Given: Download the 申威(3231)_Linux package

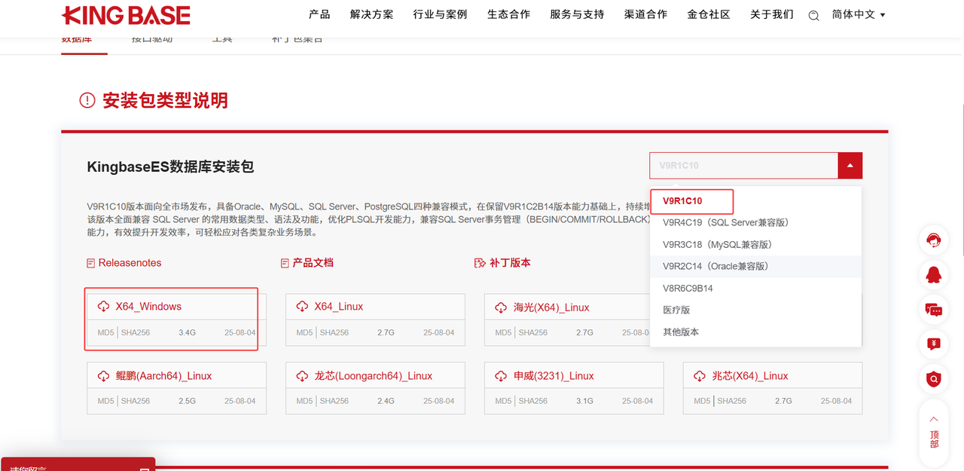Looking at the screenshot, I should tap(554, 376).
